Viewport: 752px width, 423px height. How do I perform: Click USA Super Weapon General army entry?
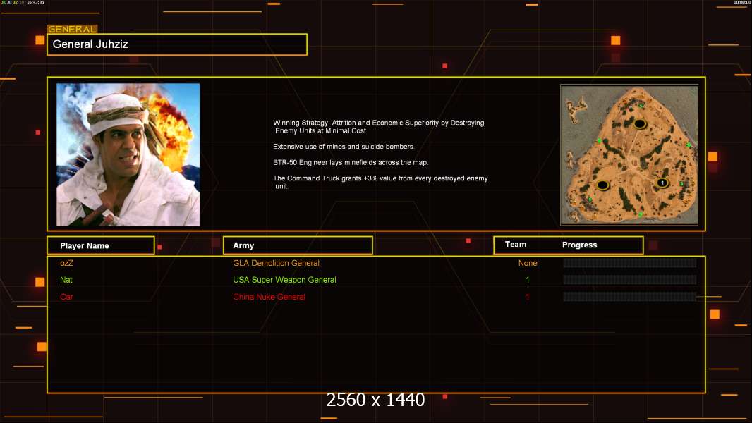click(x=284, y=280)
